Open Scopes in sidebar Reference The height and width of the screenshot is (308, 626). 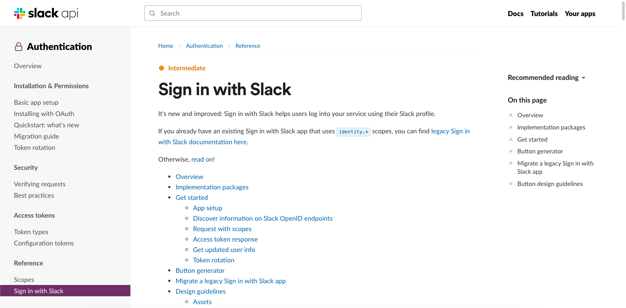coord(24,280)
